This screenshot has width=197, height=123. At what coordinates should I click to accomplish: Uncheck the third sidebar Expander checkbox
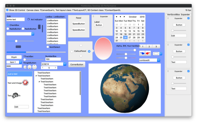coord(188,71)
